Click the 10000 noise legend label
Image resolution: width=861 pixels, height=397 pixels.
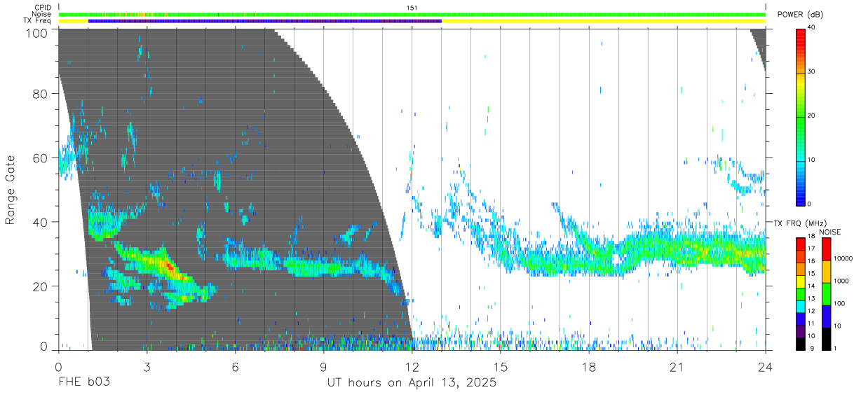pos(842,258)
